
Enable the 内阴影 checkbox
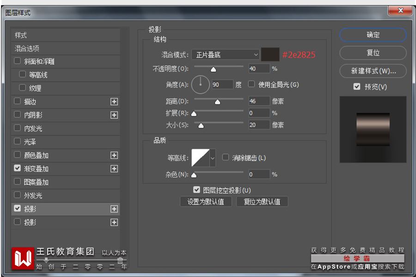[17, 114]
